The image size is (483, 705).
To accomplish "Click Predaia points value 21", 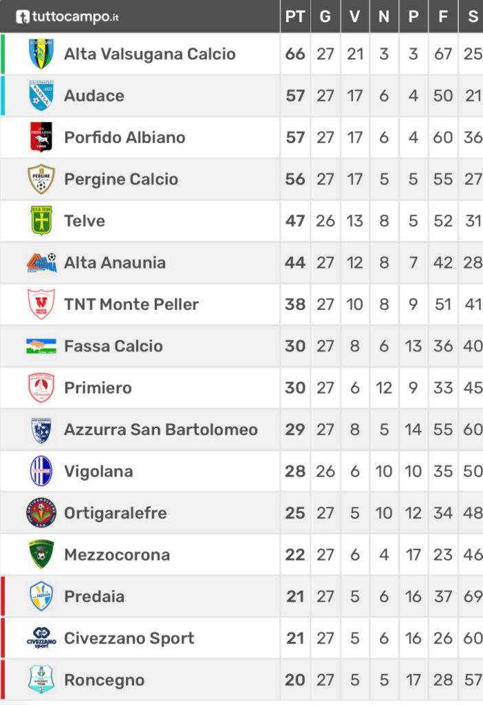I will pos(295,596).
